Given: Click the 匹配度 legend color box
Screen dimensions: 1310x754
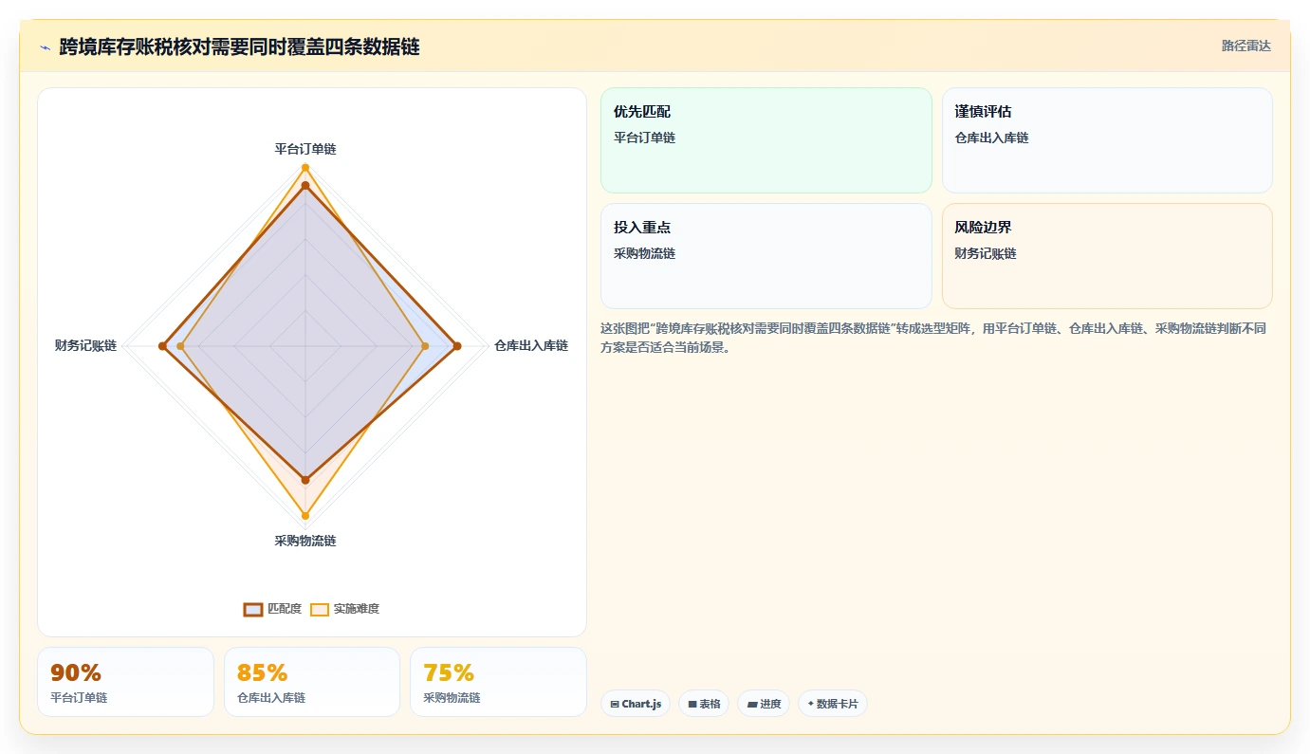Looking at the screenshot, I should pyautogui.click(x=252, y=609).
